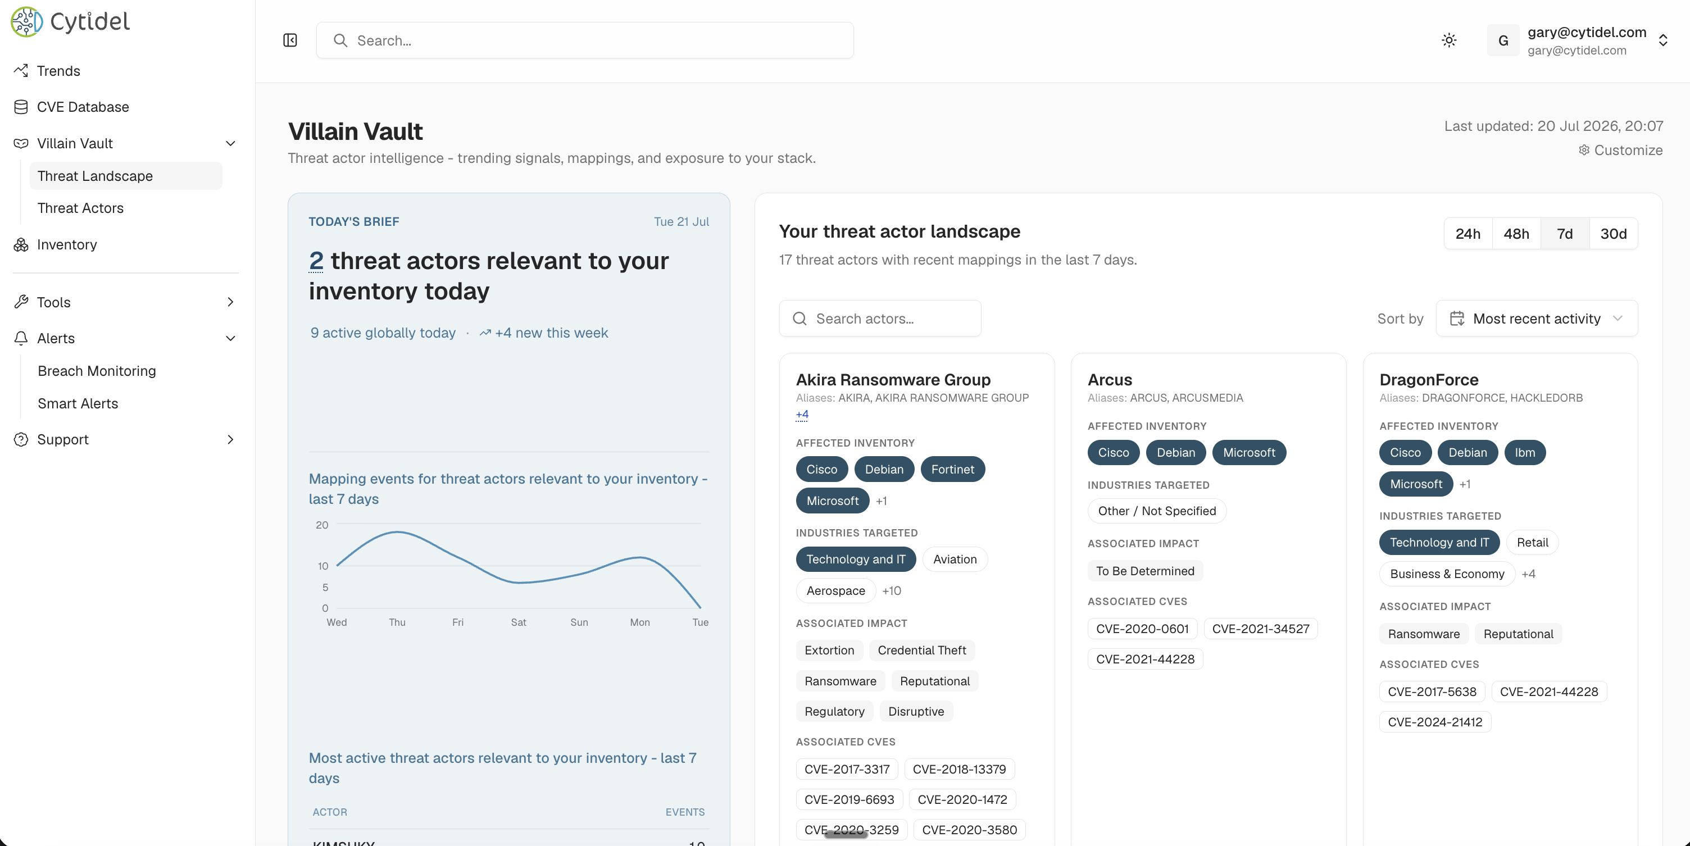The height and width of the screenshot is (846, 1690).
Task: Click the Credential Theft impact tag
Action: click(x=922, y=650)
